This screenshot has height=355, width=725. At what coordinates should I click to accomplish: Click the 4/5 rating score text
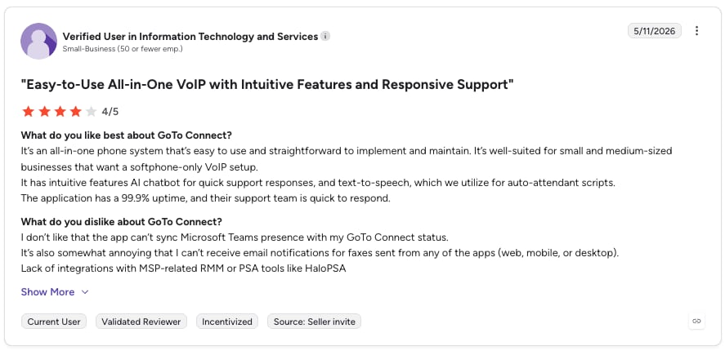(110, 112)
